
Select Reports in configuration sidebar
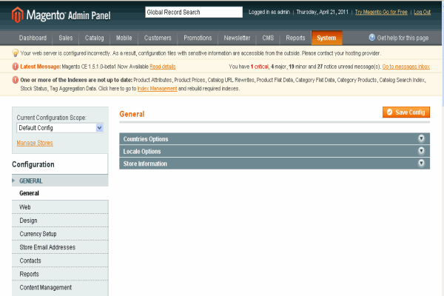coord(60,274)
